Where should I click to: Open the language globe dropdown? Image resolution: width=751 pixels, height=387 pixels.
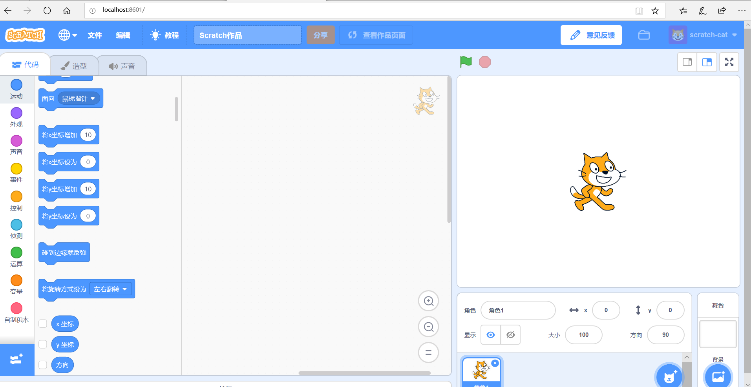(67, 35)
